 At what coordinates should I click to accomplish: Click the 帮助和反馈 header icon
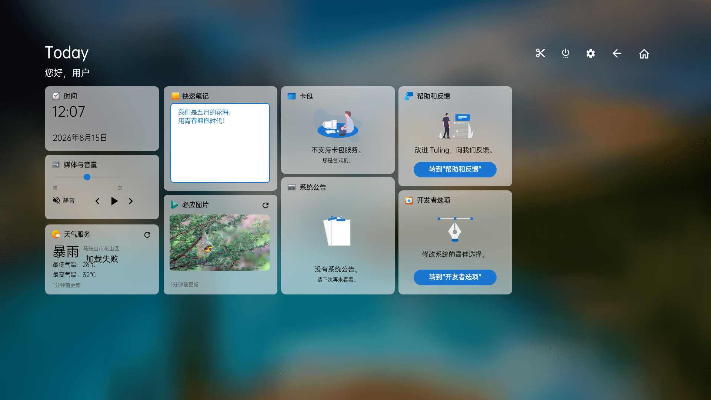tap(409, 96)
